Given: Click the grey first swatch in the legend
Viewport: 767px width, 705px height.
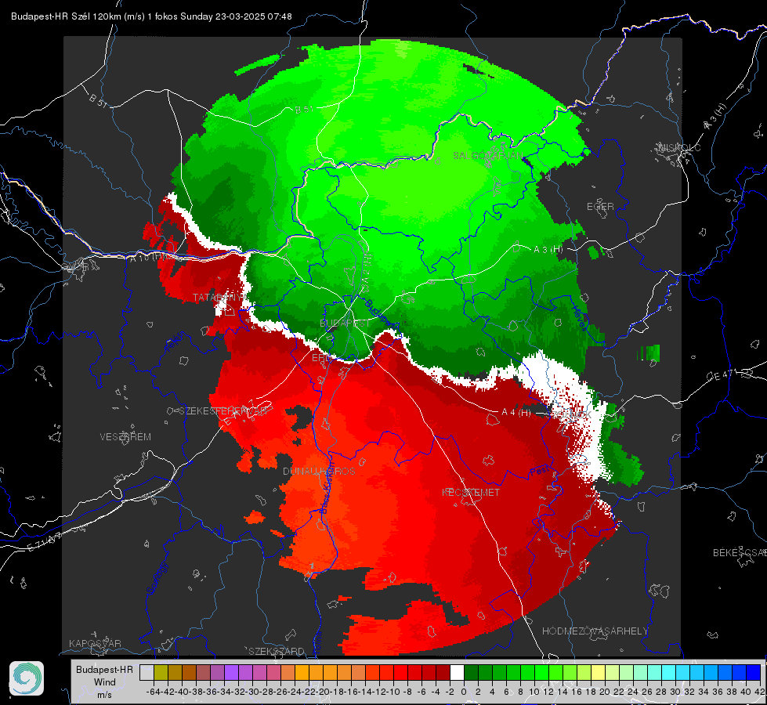Looking at the screenshot, I should [147, 672].
